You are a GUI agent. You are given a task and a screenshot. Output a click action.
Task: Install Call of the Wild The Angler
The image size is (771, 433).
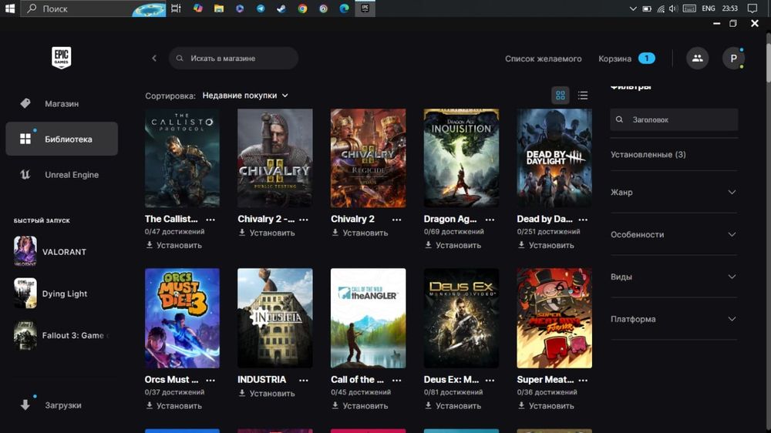click(360, 405)
